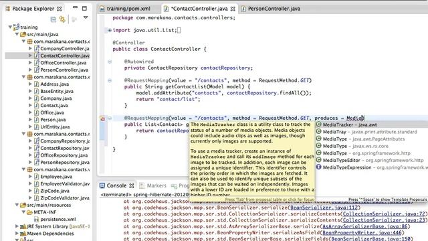Open the BeanSerializer.java:112 stack trace link
The image size is (428, 241).
324,208
